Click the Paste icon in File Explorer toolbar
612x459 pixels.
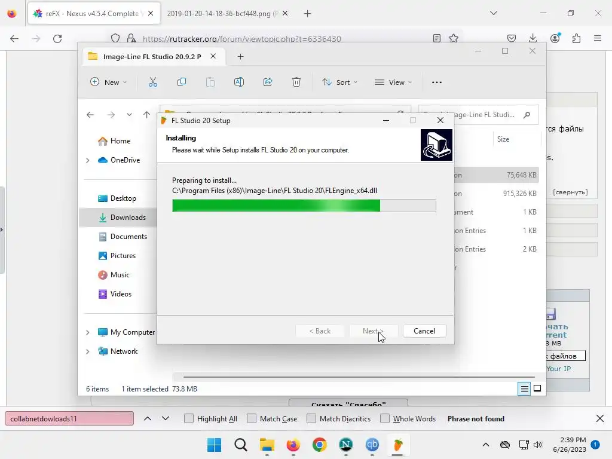pyautogui.click(x=210, y=82)
